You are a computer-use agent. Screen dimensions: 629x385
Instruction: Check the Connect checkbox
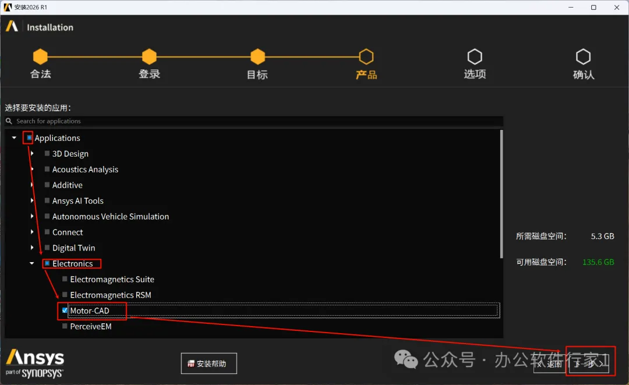[x=47, y=232]
